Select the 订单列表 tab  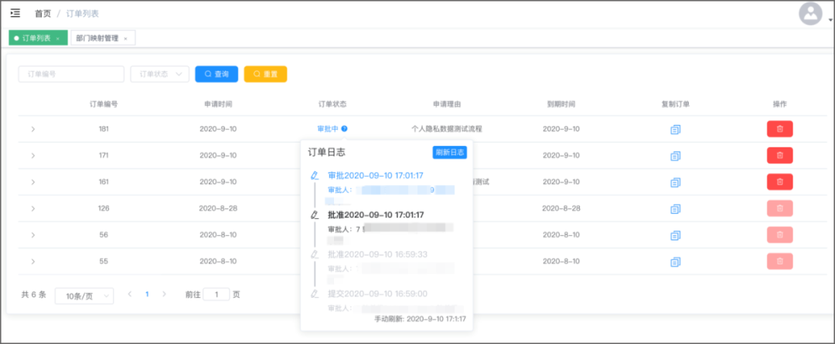[38, 39]
